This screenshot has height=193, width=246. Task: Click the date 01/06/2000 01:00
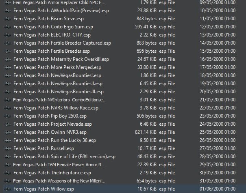coord(218,189)
